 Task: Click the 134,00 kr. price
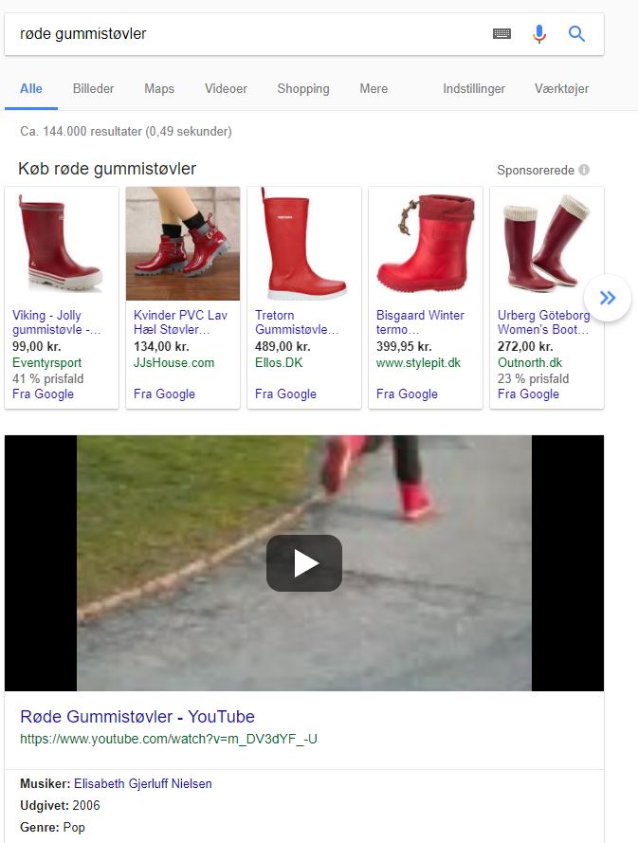click(161, 347)
